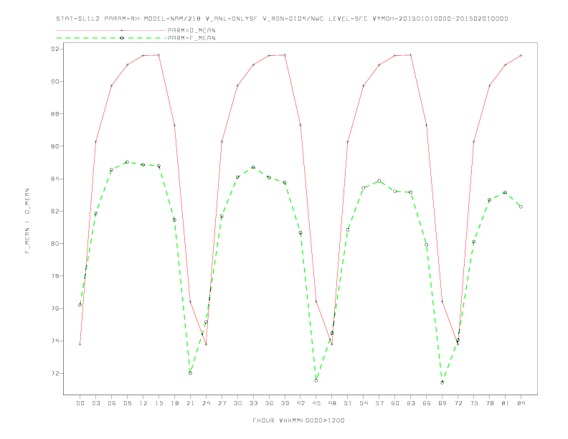Screen dimensions: 568x439
Task: Click x-axis forecast hour label '60'
Action: click(x=395, y=403)
